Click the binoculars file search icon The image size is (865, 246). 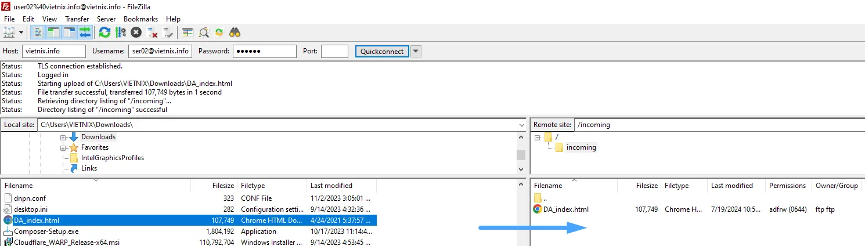point(235,32)
